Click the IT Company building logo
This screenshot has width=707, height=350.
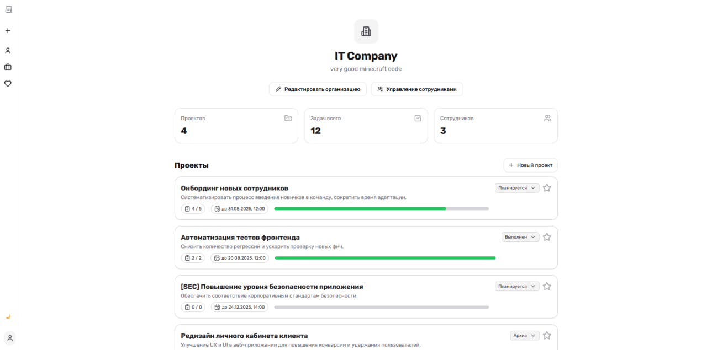[366, 31]
